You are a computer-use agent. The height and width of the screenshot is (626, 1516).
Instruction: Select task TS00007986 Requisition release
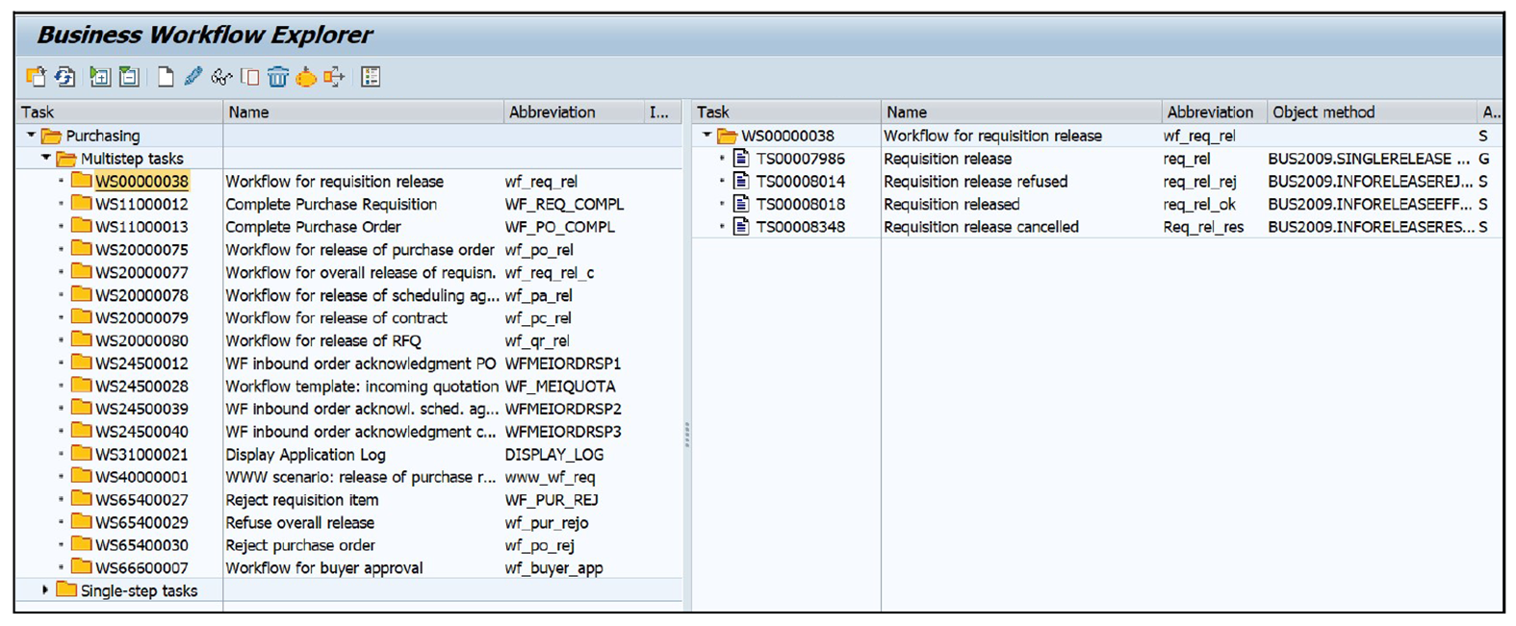tap(800, 159)
